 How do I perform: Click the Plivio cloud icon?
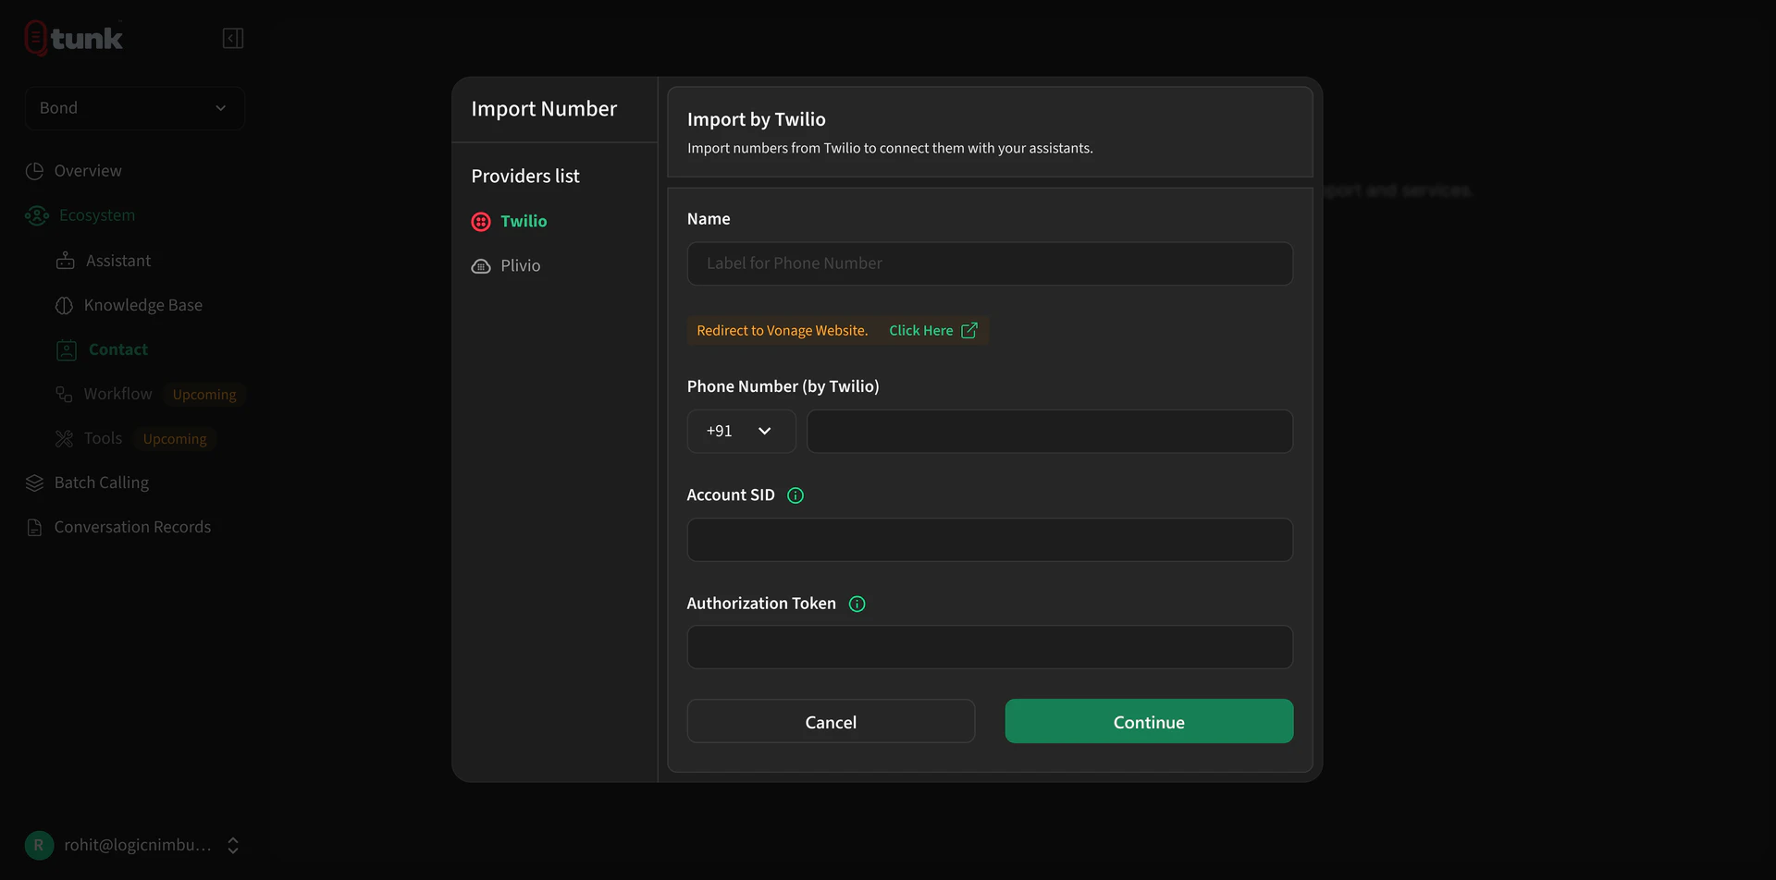pos(480,265)
